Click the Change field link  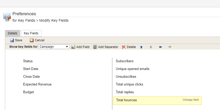(190, 100)
